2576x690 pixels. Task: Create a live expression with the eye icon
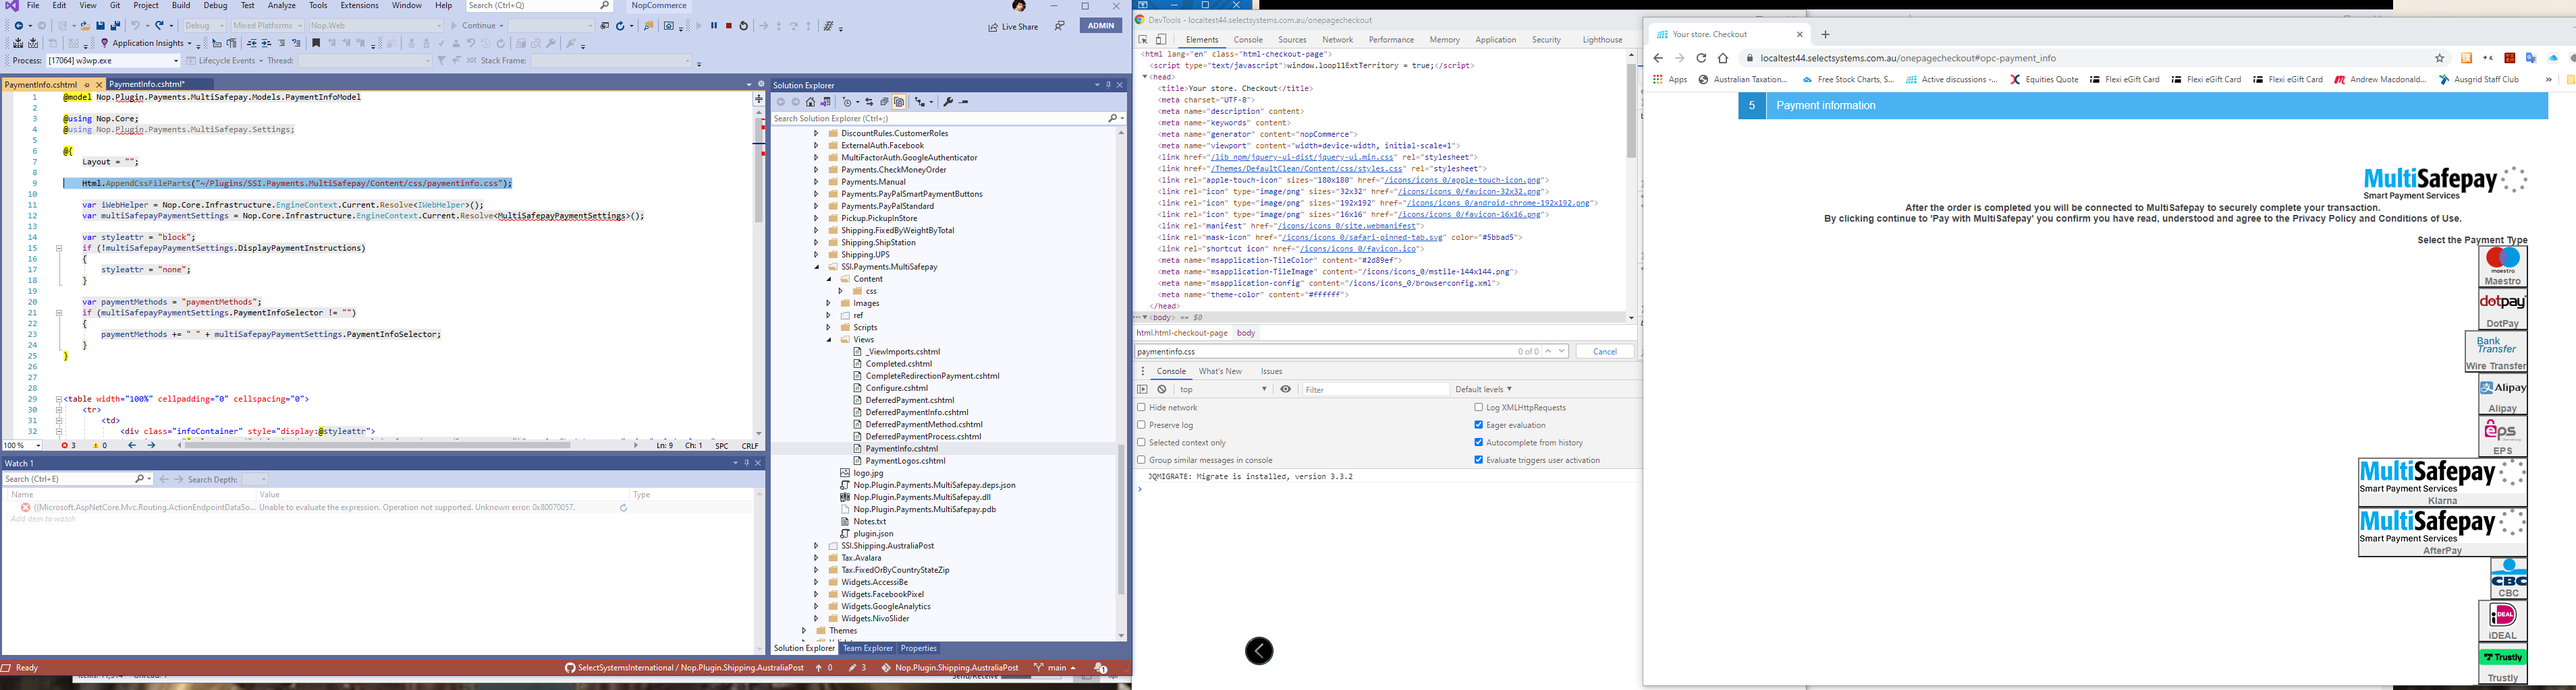pos(1285,389)
